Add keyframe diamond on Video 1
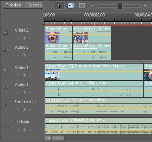This screenshot has height=142, width=152. coord(24,75)
